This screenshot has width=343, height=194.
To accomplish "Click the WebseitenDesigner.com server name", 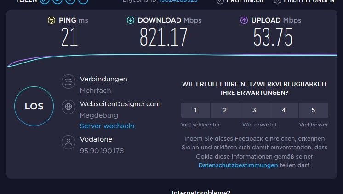I will [x=120, y=104].
